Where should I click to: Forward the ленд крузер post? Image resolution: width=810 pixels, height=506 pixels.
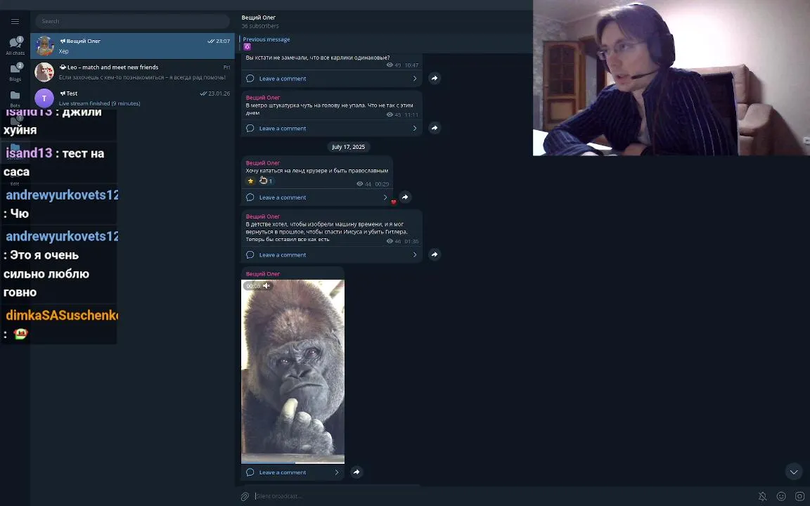[405, 197]
